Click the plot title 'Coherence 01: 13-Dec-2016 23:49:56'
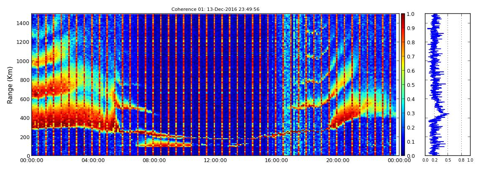This screenshot has height=170, width=481. click(215, 10)
